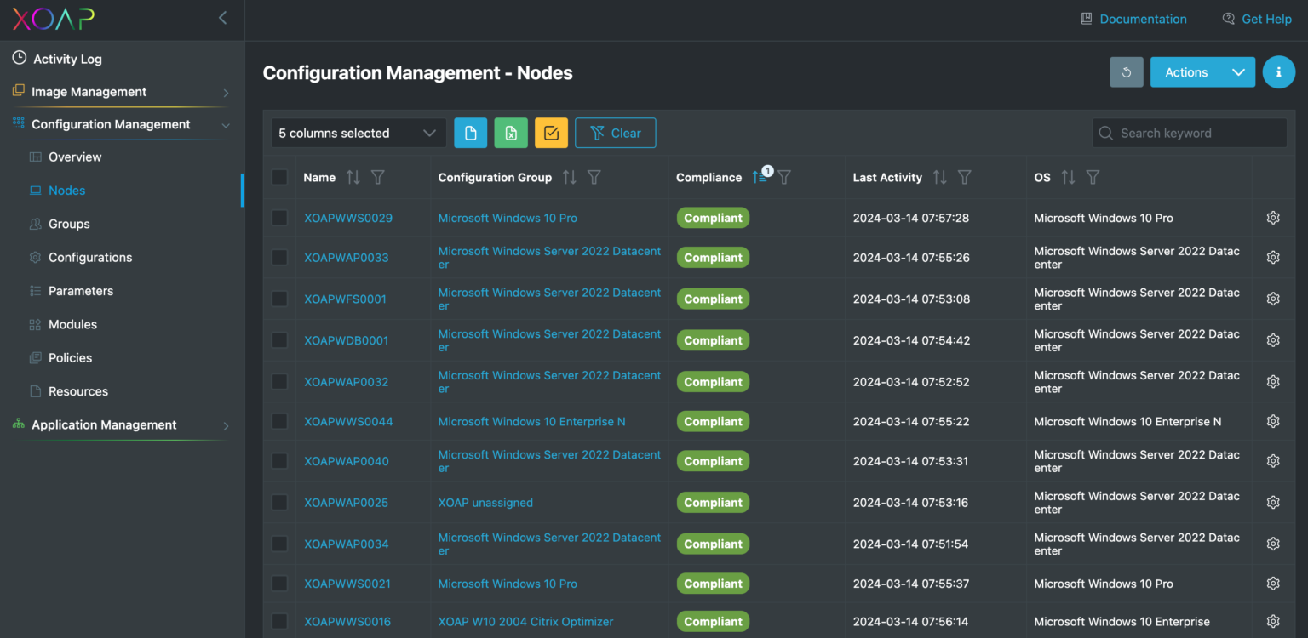Click the yellow checkbox selection icon
This screenshot has width=1308, height=638.
coord(551,133)
